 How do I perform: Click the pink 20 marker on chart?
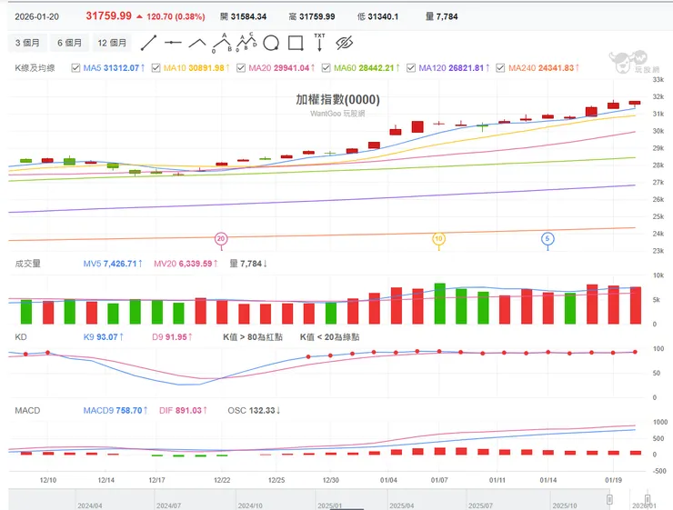coord(221,239)
